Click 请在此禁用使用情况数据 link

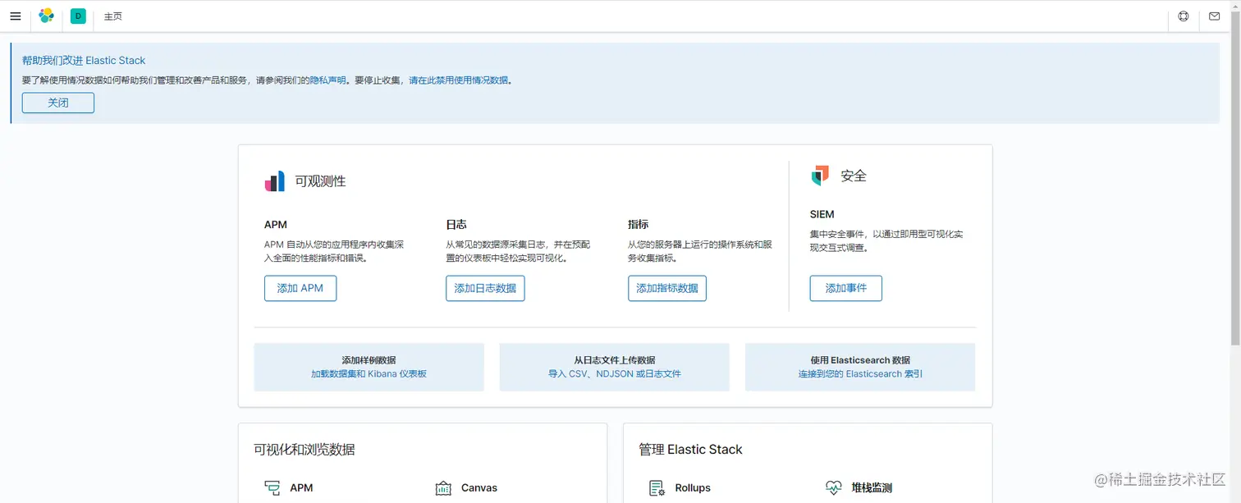point(459,80)
